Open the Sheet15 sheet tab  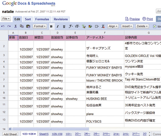pyautogui.click(x=44, y=134)
